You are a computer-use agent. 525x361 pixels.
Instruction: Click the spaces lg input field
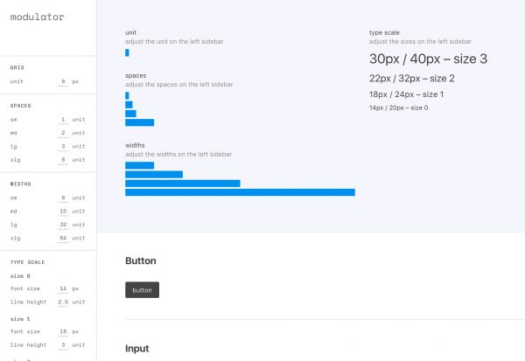63,146
